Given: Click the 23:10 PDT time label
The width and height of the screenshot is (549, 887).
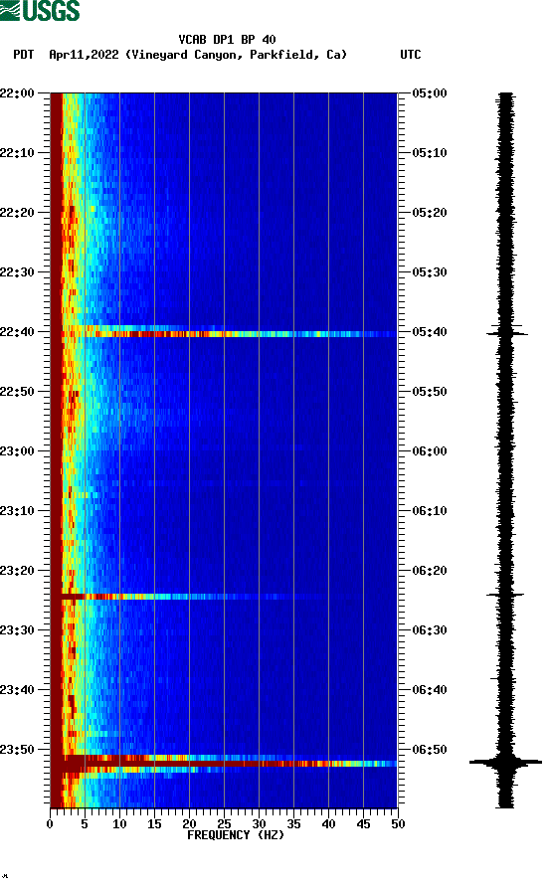Looking at the screenshot, I should [x=17, y=511].
